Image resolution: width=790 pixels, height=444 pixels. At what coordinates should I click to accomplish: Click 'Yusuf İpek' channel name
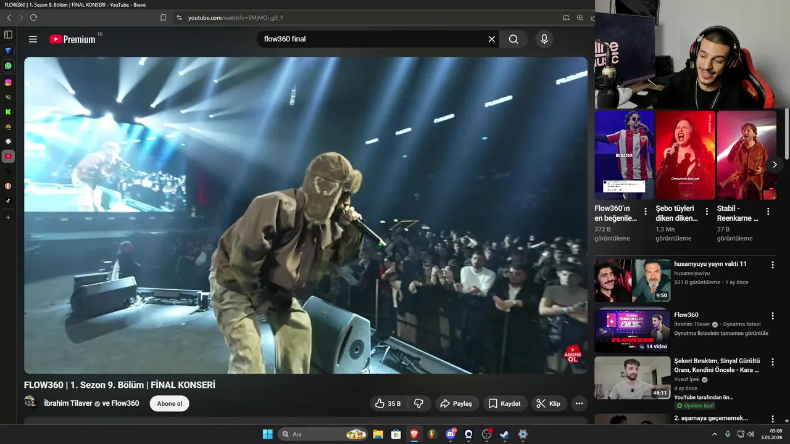click(687, 380)
